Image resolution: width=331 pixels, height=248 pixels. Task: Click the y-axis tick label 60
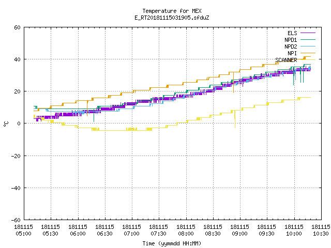pos(17,27)
